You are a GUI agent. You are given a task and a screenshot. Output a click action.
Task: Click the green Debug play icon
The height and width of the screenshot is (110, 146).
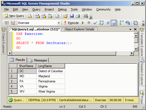[83, 23]
